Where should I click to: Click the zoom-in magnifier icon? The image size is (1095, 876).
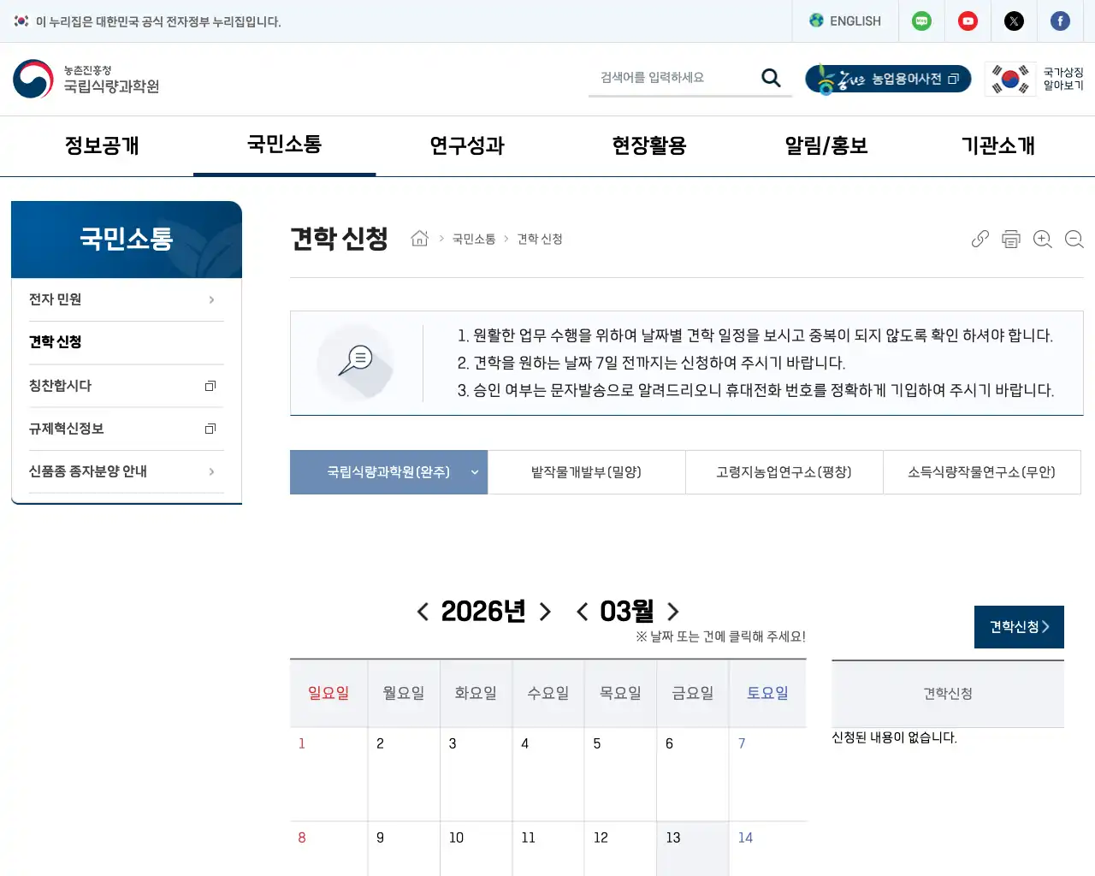[1042, 239]
